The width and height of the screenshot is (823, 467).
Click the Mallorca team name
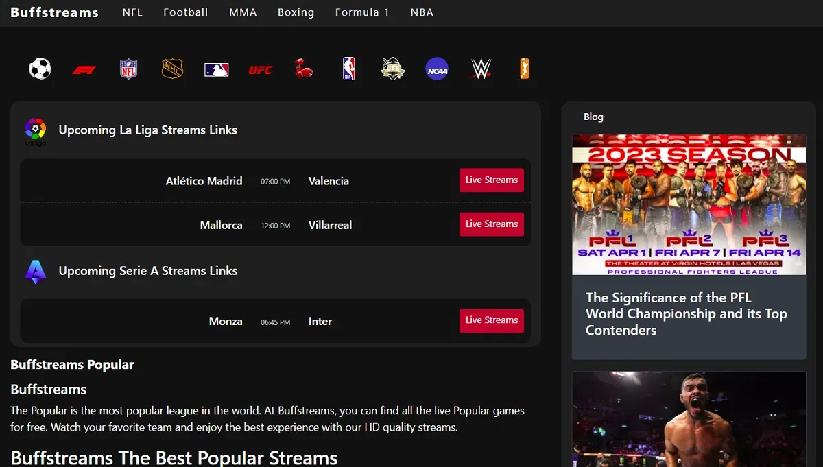(x=222, y=225)
